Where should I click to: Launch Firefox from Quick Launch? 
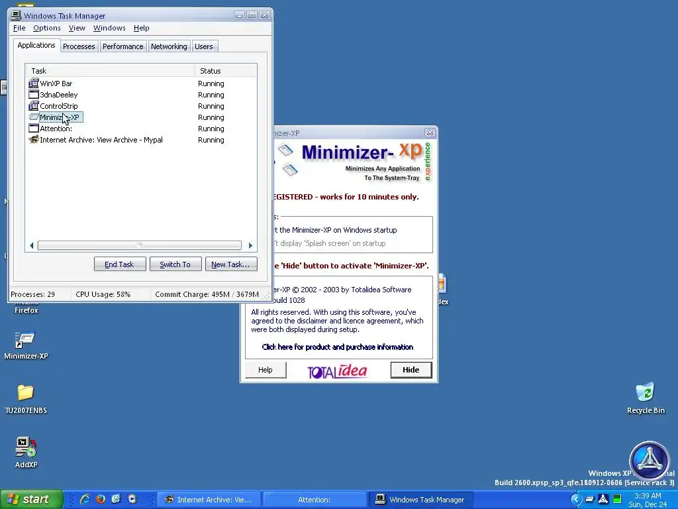click(x=101, y=499)
